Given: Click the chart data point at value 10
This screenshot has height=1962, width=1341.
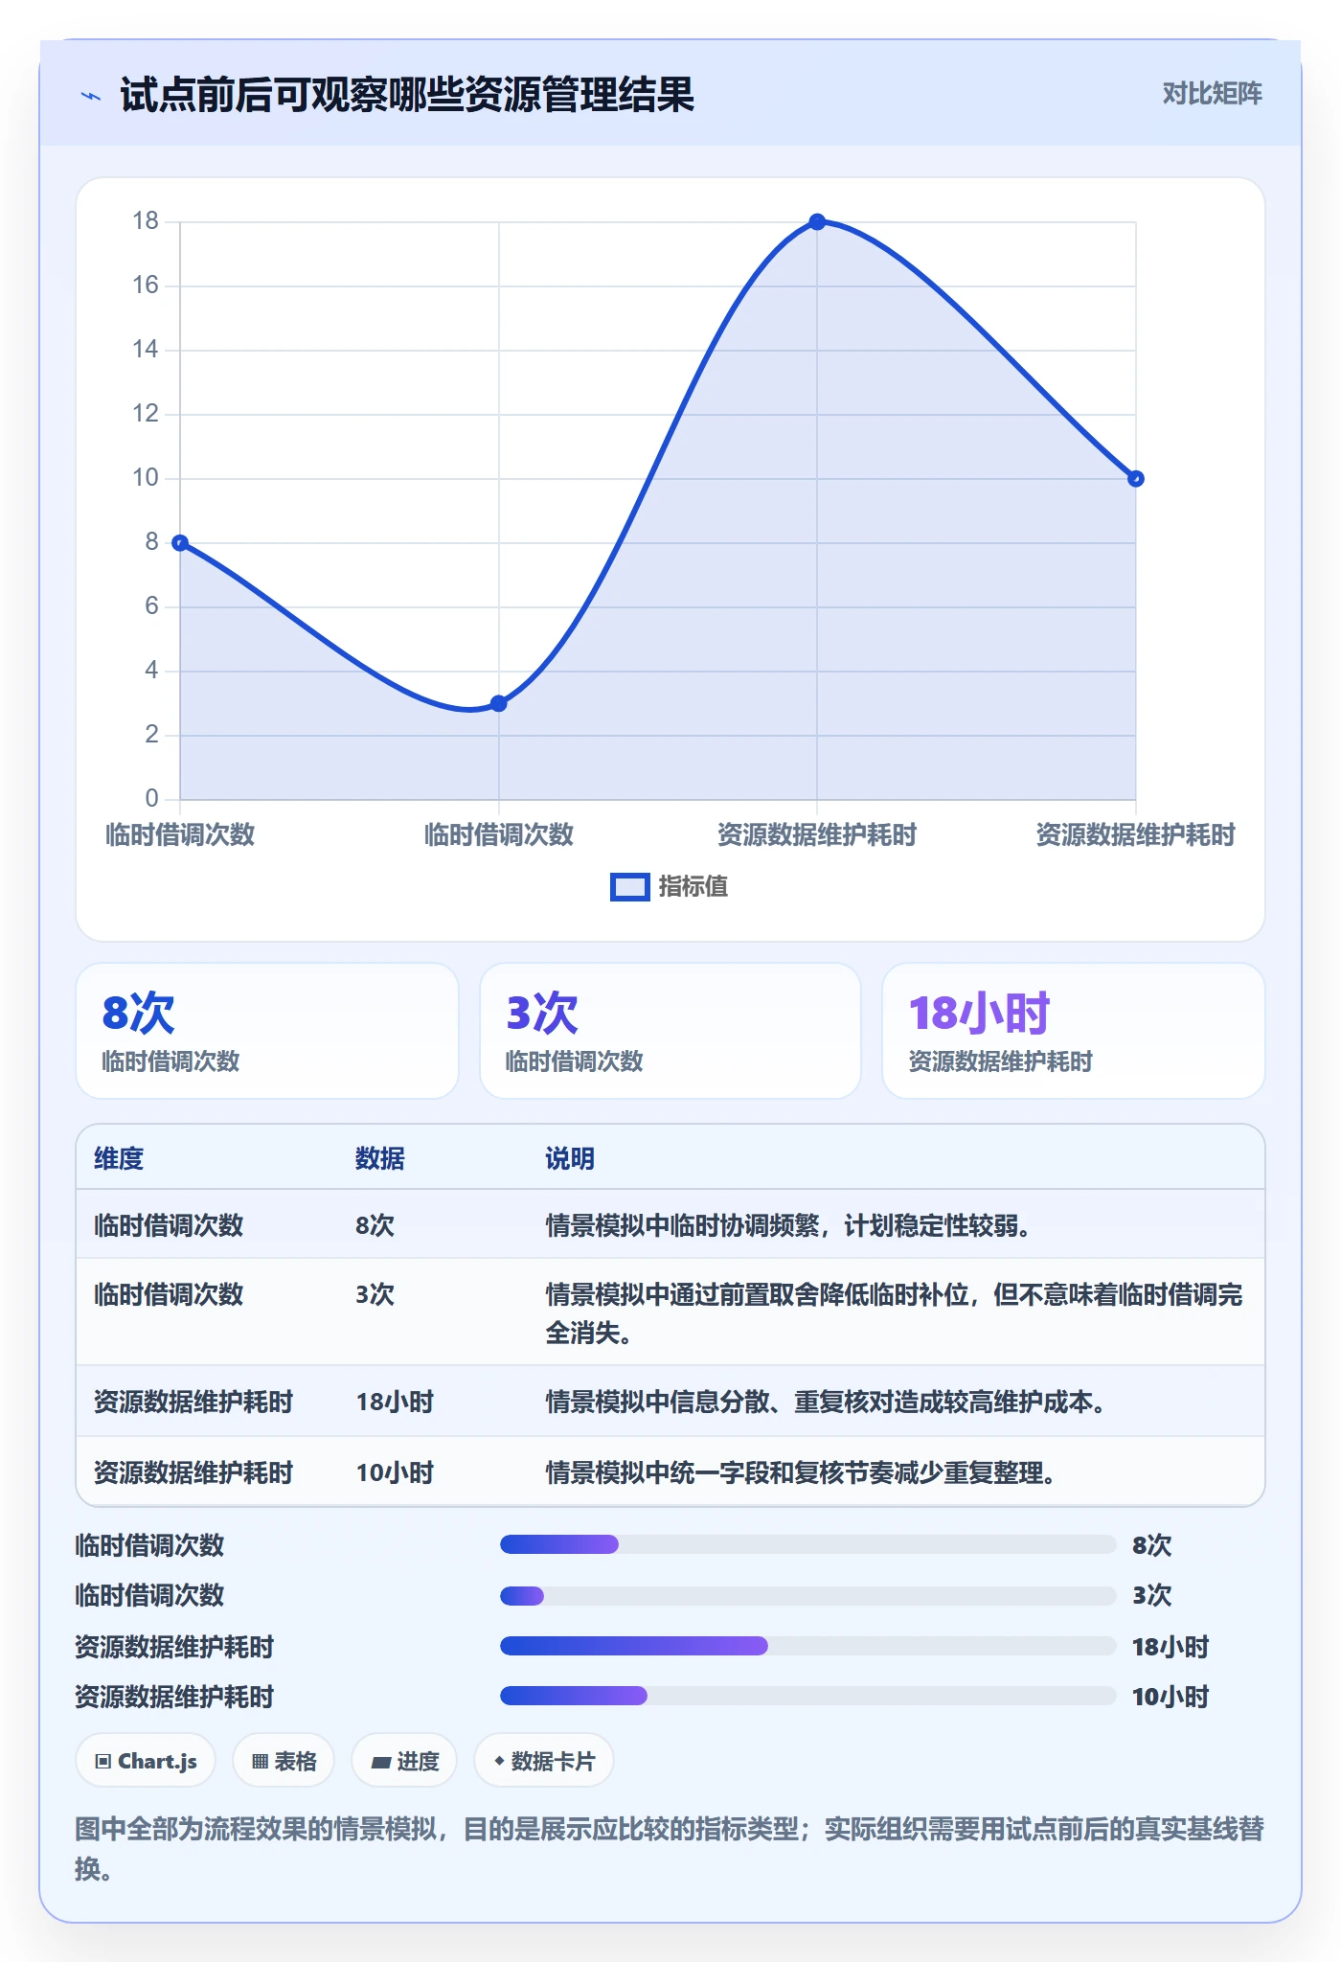Looking at the screenshot, I should click(1135, 479).
